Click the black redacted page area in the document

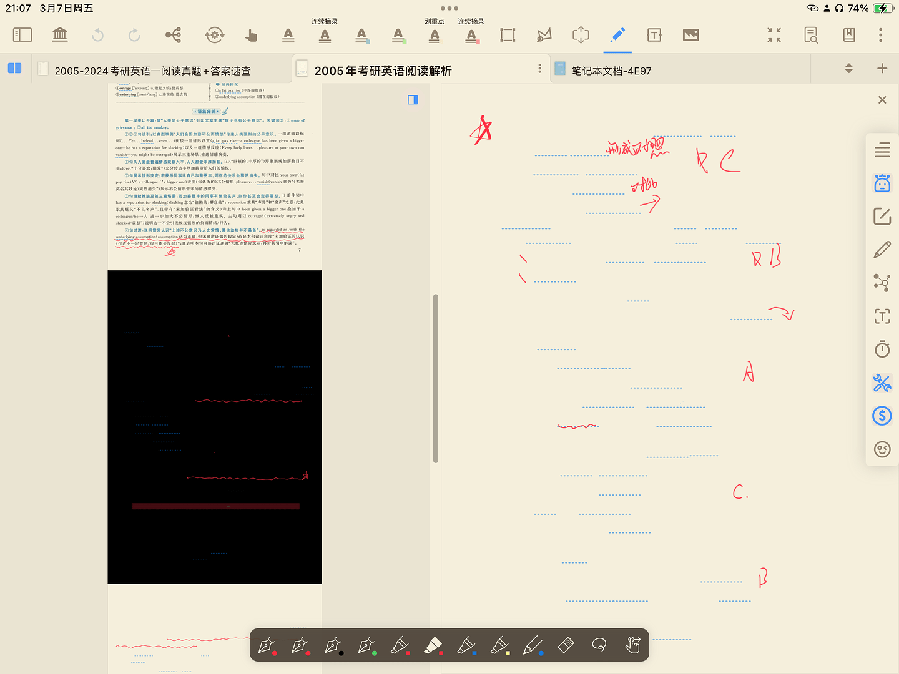[215, 427]
